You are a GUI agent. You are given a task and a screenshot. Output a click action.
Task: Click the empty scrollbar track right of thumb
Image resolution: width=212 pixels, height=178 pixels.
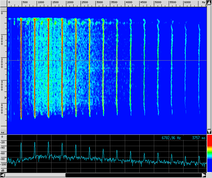[133, 175]
